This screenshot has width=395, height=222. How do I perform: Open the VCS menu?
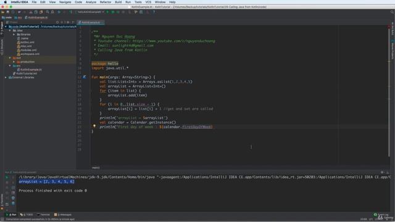point(148,2)
